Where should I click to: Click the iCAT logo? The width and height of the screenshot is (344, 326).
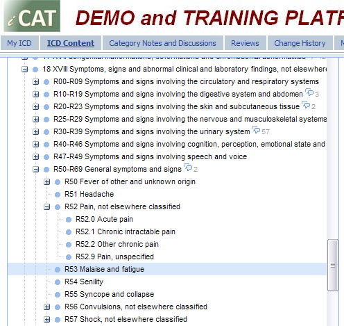click(32, 16)
